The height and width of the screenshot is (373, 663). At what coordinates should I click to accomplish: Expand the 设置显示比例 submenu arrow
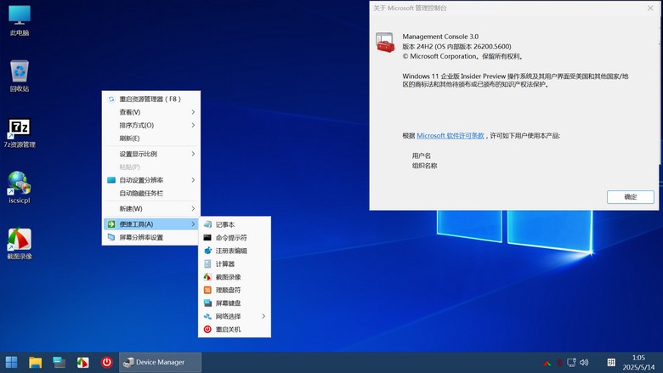point(193,154)
